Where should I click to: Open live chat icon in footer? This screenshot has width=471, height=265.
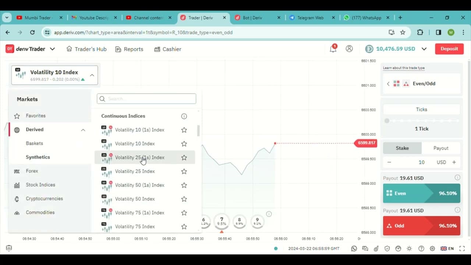click(x=365, y=248)
